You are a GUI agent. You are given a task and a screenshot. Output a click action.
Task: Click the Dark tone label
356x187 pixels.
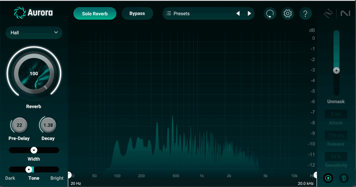10,178
